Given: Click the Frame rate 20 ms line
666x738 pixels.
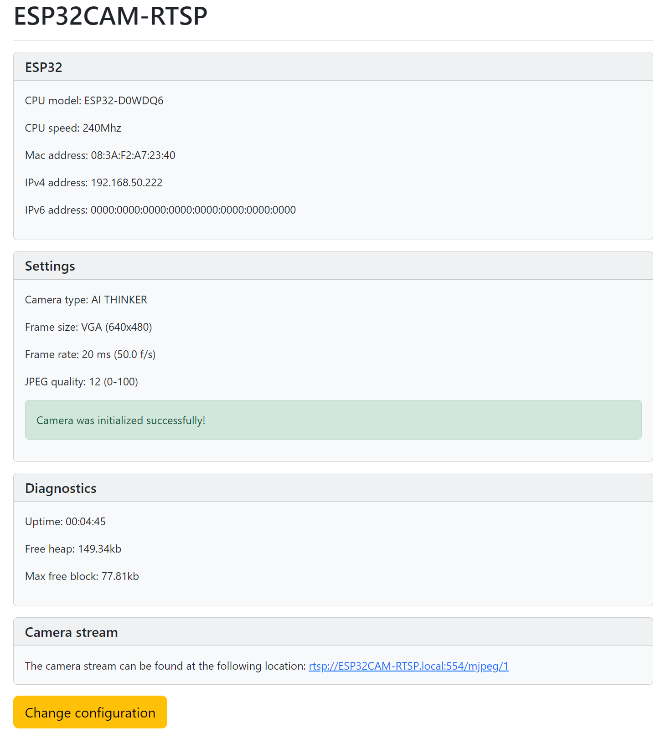Looking at the screenshot, I should tap(90, 354).
